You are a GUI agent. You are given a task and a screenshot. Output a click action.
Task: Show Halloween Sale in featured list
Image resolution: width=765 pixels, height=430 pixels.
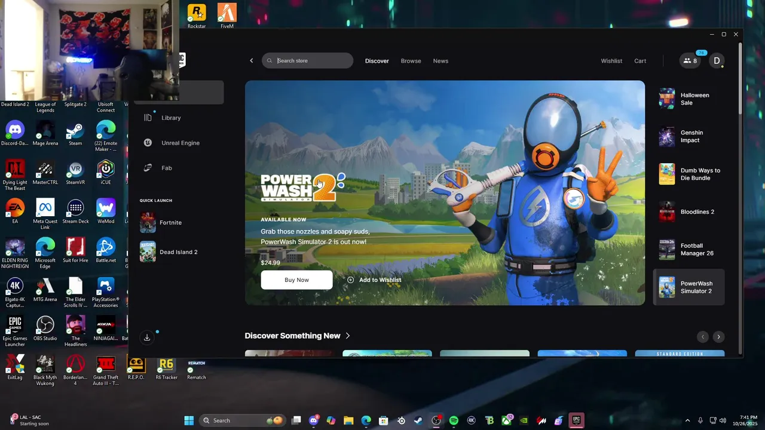click(688, 99)
